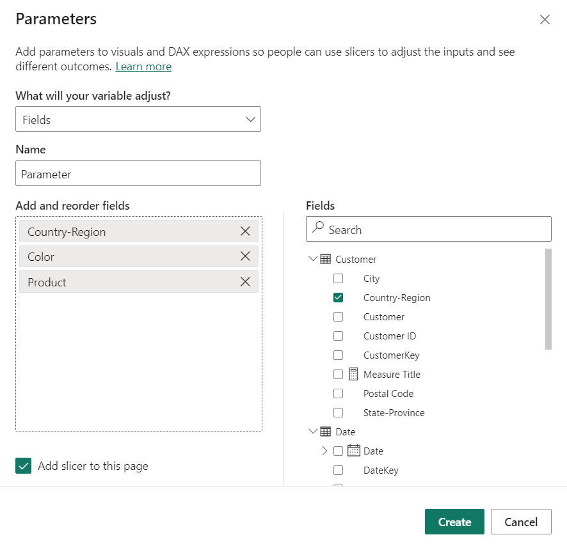
Task: Check the Postal Code checkbox
Action: point(339,393)
